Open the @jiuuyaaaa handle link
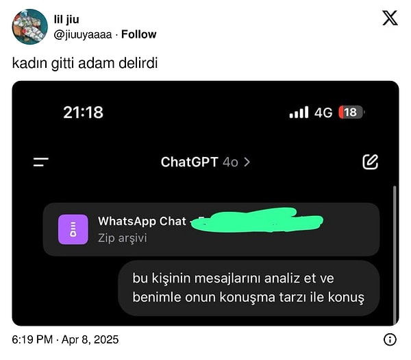The image size is (411, 360). pos(83,35)
